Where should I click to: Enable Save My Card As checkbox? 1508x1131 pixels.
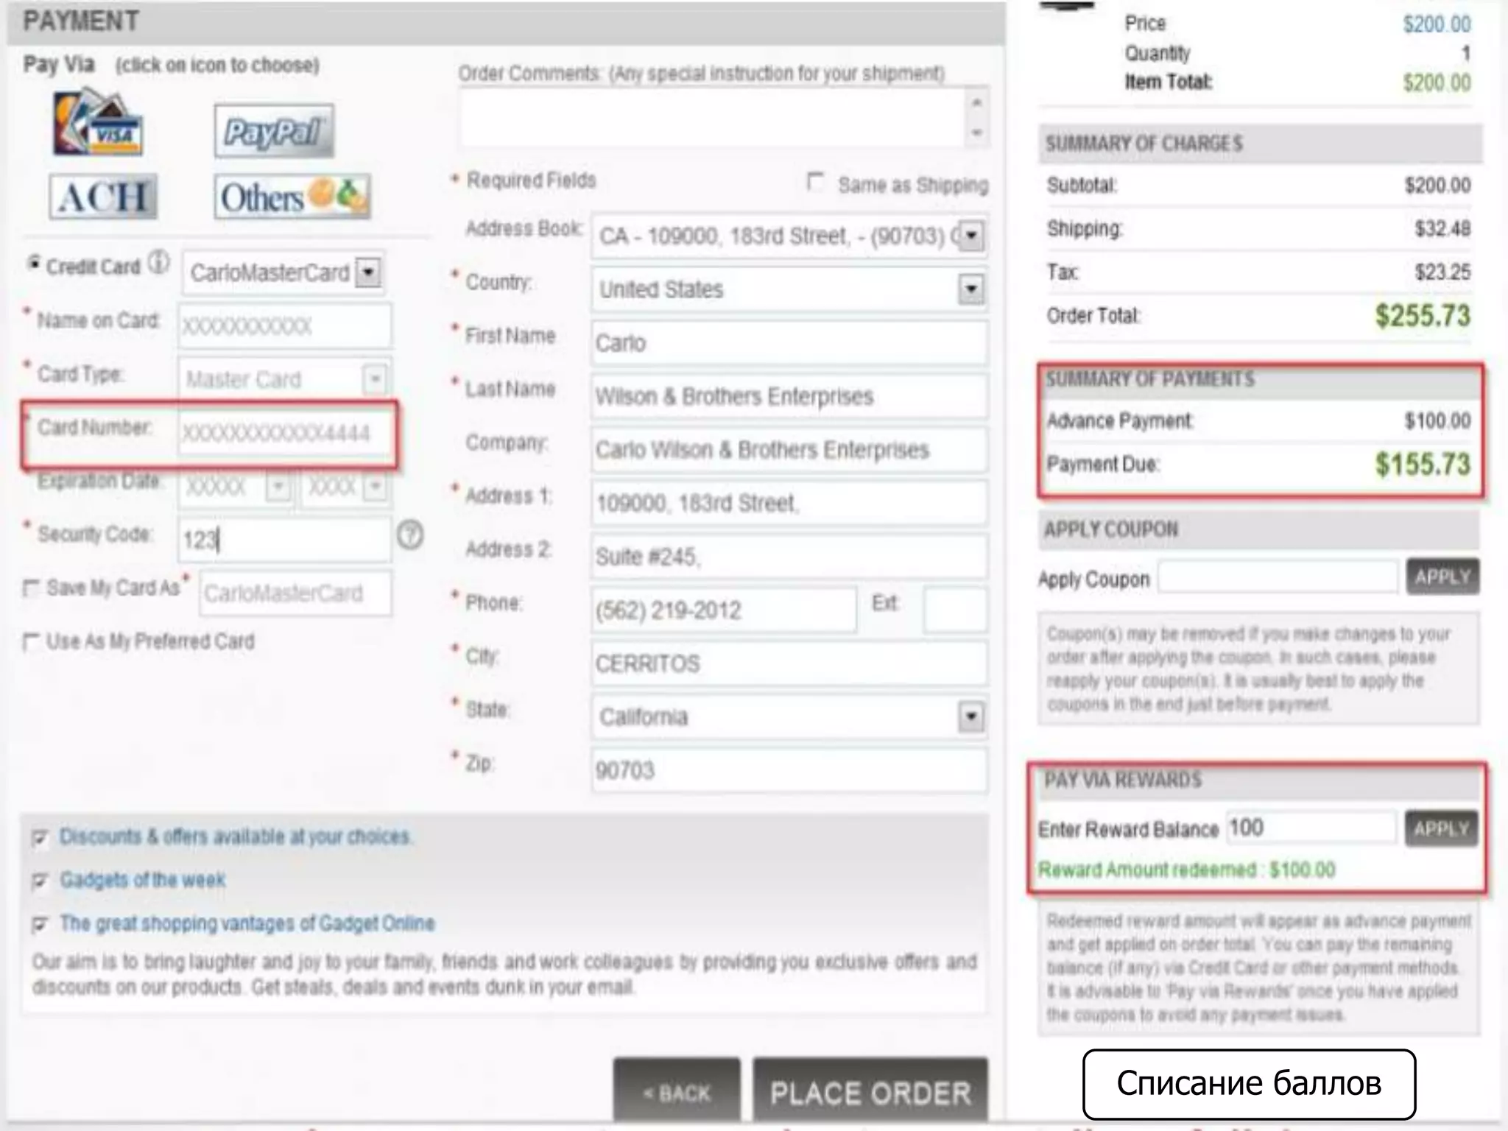pyautogui.click(x=31, y=588)
